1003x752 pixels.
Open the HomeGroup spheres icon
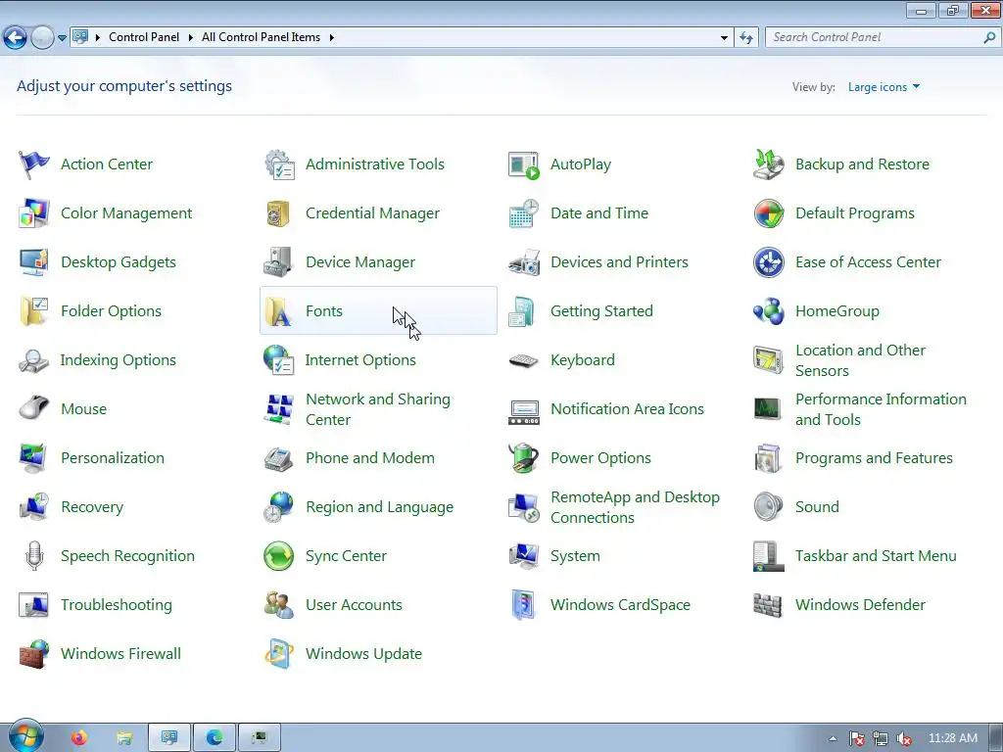click(768, 310)
